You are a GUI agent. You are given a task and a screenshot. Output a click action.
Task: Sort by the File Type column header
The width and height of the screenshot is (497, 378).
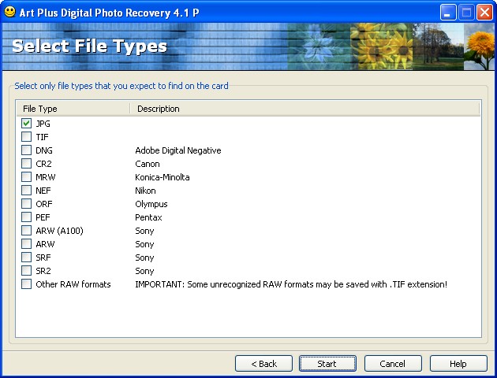[x=73, y=109]
